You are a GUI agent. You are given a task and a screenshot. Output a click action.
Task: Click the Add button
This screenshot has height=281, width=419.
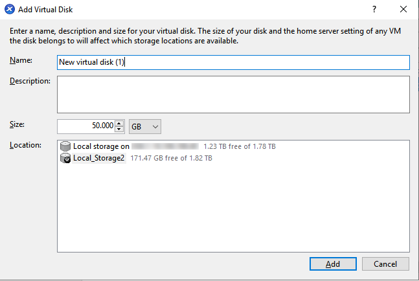coord(333,264)
